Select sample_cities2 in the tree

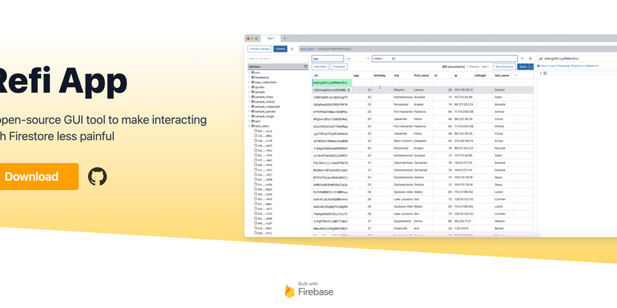(264, 102)
